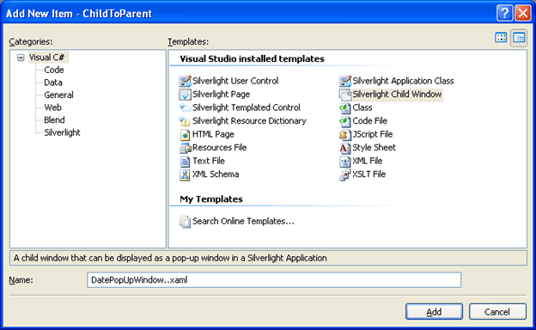The width and height of the screenshot is (536, 330).
Task: Choose the Text File label
Action: pos(209,161)
